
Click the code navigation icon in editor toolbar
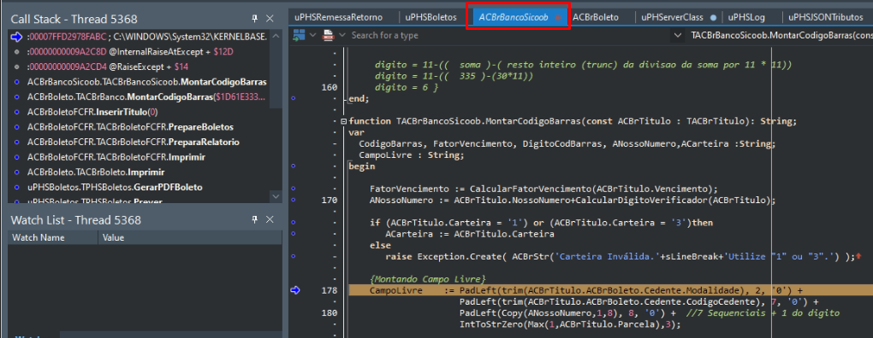tap(299, 35)
